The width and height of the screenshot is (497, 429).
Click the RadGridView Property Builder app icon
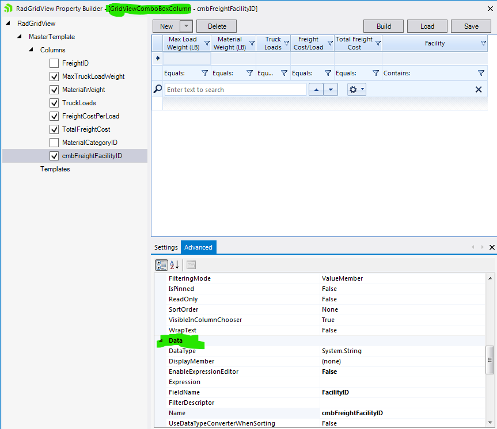[8, 8]
